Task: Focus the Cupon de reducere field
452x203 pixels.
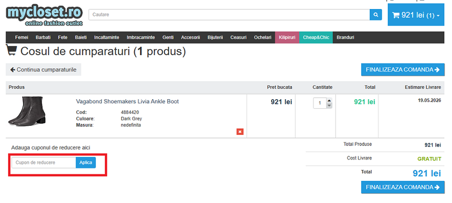Action: coord(44,162)
